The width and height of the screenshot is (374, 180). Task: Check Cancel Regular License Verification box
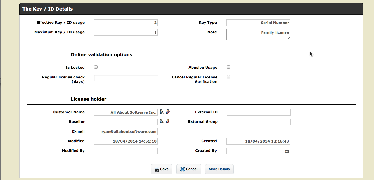pos(228,77)
